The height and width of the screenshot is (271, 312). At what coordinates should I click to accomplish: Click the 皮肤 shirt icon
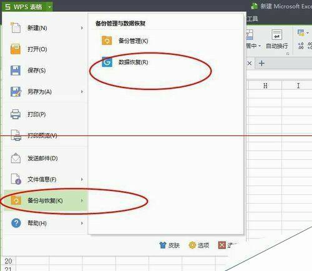coord(163,245)
